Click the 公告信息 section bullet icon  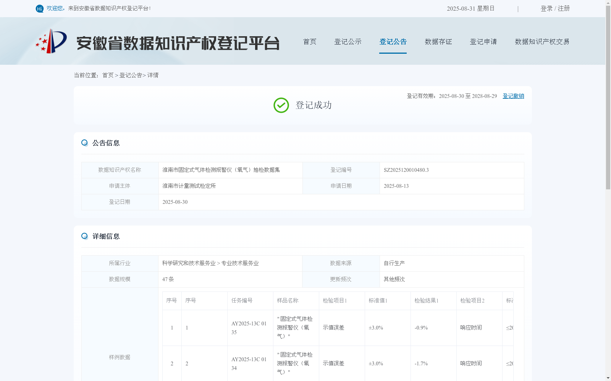click(84, 143)
